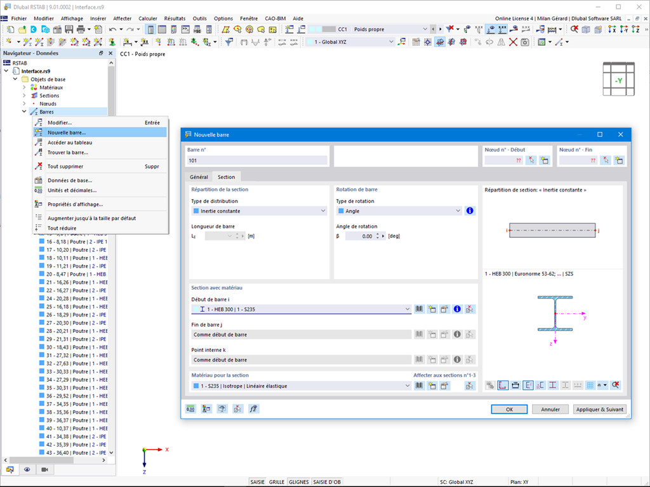The width and height of the screenshot is (650, 487).
Task: Toggle SAISIE D'OB in the status bar
Action: [327, 482]
